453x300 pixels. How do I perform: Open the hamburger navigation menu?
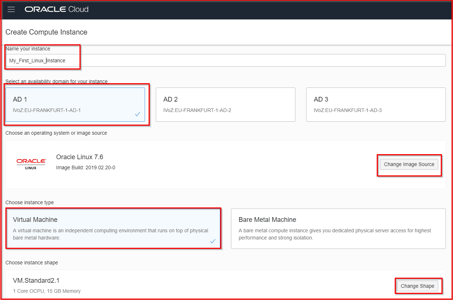click(x=11, y=10)
